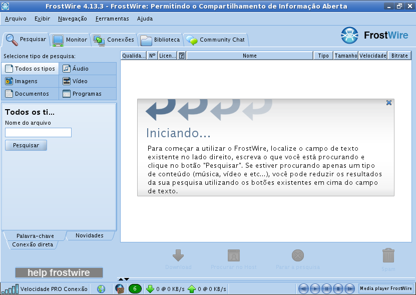Click the globe icon in status bar

pos(101,288)
